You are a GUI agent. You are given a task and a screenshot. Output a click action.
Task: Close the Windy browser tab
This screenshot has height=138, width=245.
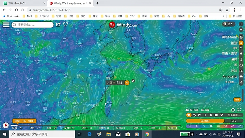click(x=90, y=3)
